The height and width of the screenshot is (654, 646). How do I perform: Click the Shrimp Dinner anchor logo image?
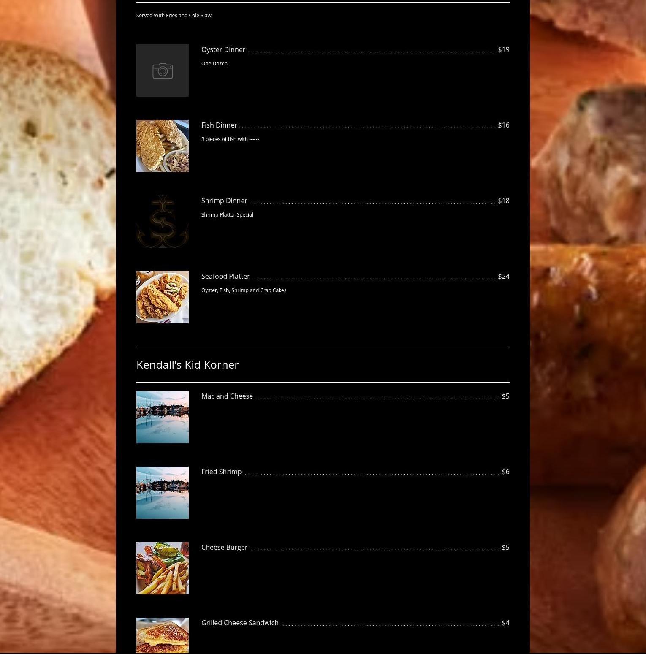163,222
